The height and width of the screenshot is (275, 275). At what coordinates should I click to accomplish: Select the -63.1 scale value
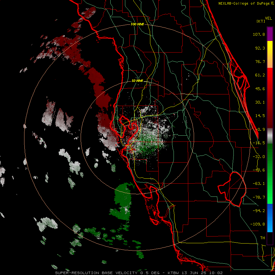click(259, 184)
